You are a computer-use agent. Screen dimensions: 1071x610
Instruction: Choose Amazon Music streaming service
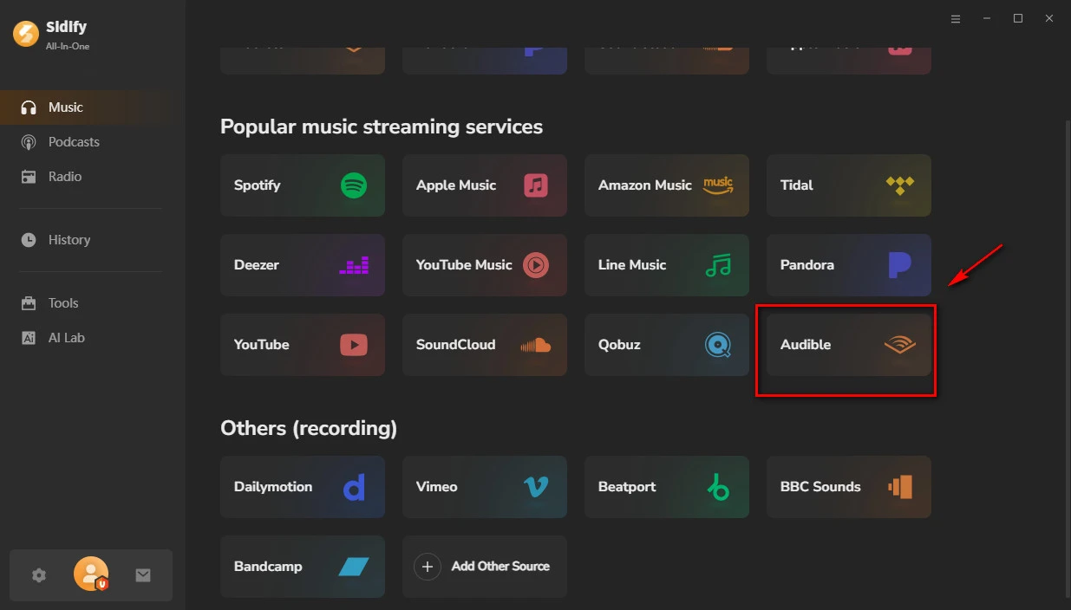[667, 185]
